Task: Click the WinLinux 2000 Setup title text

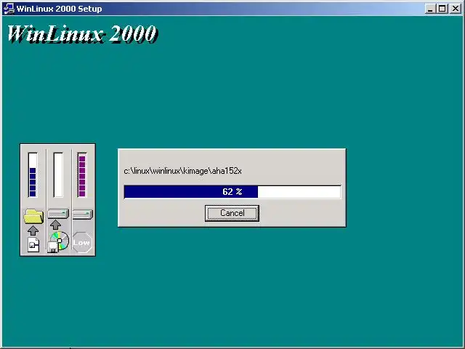Action: (60, 9)
